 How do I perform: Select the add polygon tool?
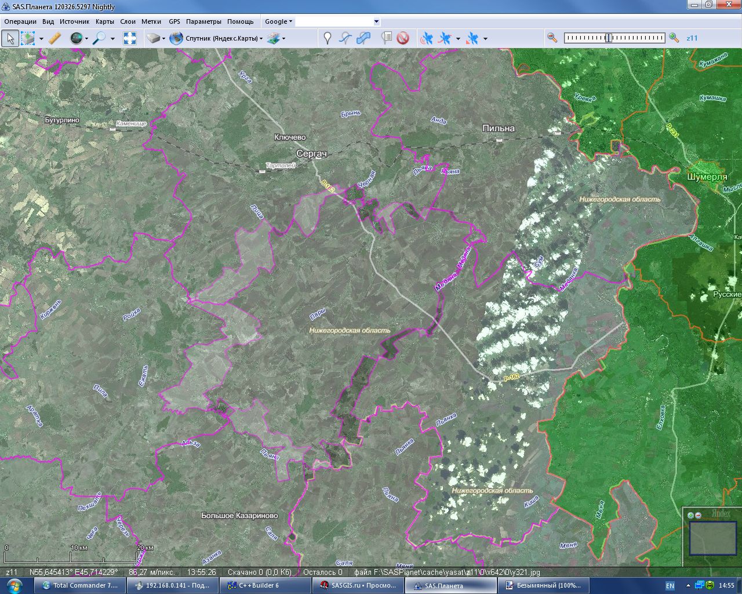pyautogui.click(x=363, y=38)
